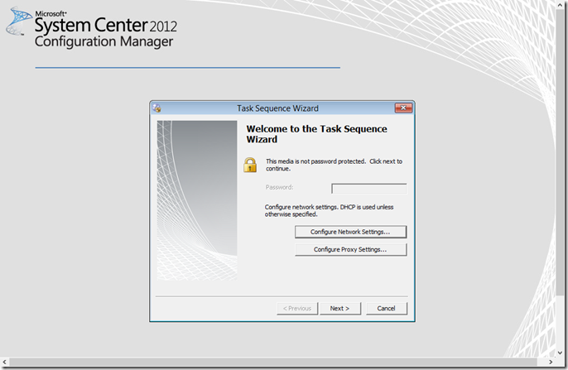
Task: Click the greyed Previous button
Action: pyautogui.click(x=297, y=309)
